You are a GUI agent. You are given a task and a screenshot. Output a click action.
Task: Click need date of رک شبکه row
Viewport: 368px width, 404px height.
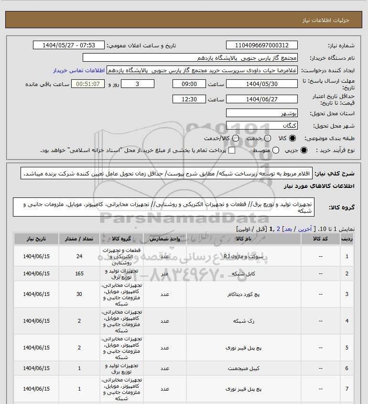click(x=36, y=321)
